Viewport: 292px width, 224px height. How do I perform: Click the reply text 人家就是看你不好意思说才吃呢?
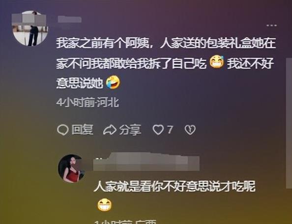[175, 186]
